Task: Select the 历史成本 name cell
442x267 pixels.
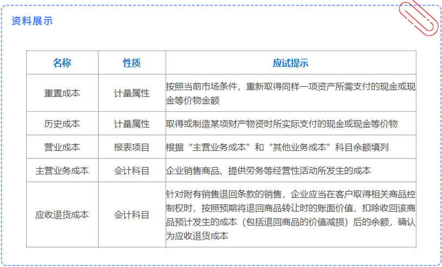Action: tap(62, 124)
